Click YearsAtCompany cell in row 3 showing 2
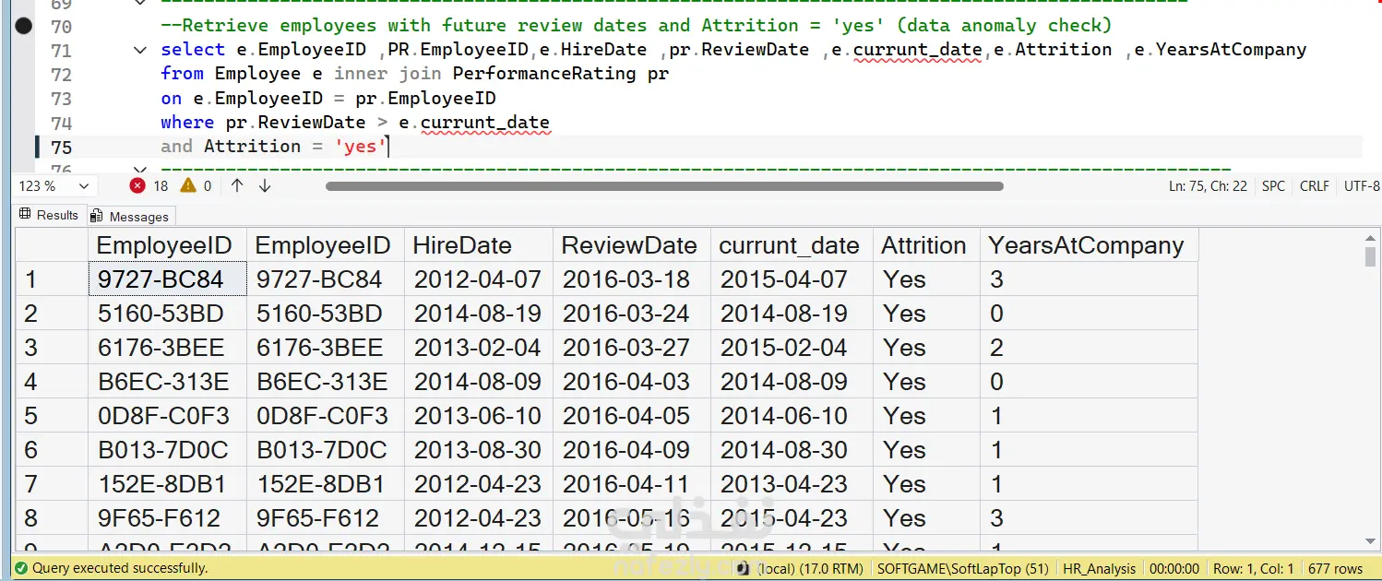Image resolution: width=1382 pixels, height=581 pixels. click(1089, 348)
